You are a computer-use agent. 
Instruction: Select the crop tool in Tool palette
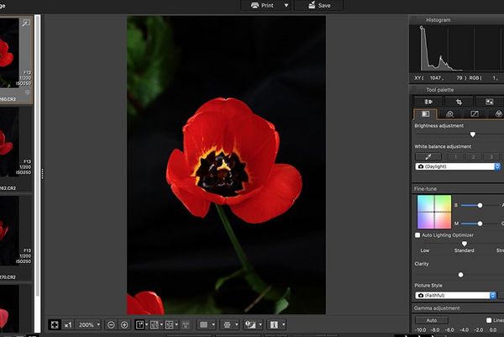coord(459,102)
